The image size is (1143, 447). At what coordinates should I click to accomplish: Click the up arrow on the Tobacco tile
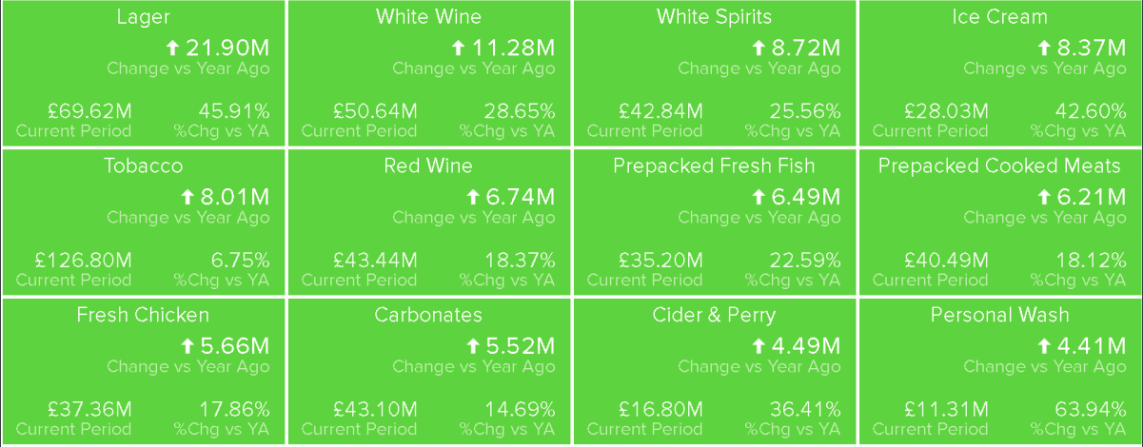(x=187, y=196)
